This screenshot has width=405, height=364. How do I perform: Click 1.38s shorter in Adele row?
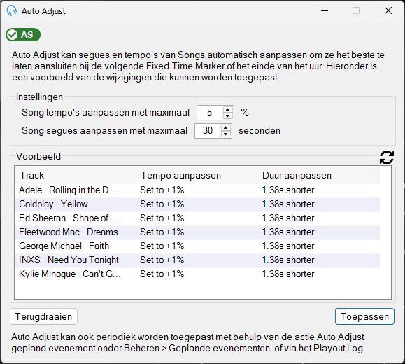[x=288, y=190]
